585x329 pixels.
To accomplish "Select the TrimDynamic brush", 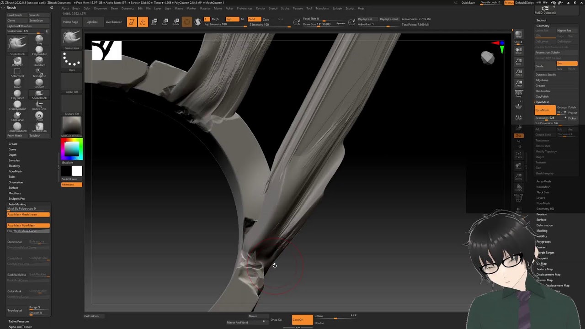I will coord(17,105).
